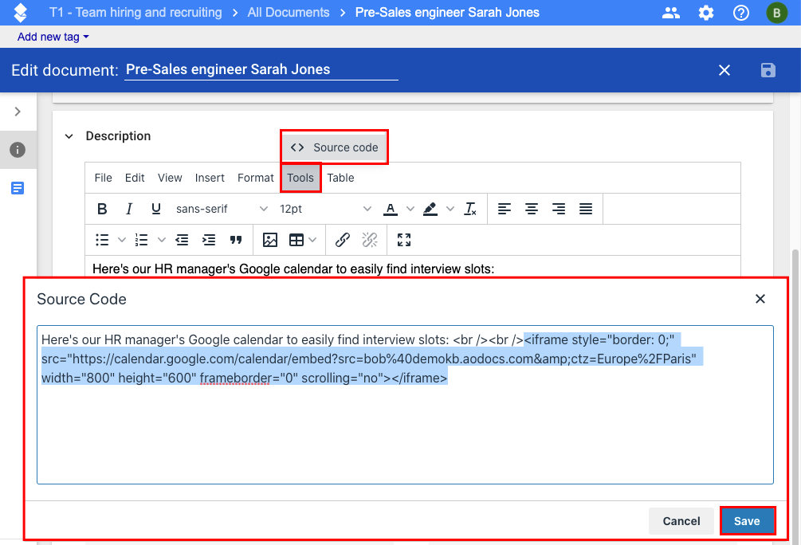Screen dimensions: 801x545
Task: Toggle italic formatting
Action: [129, 209]
